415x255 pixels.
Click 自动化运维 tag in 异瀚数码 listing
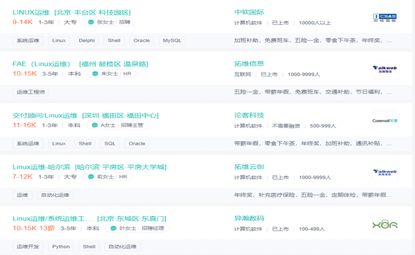pos(123,247)
